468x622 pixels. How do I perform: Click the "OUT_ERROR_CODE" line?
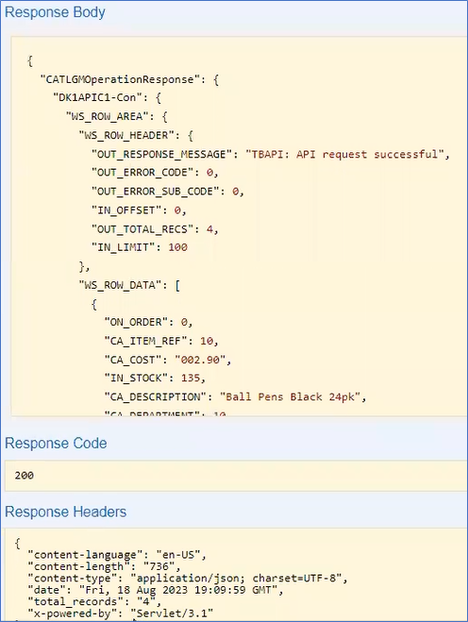[x=155, y=173]
